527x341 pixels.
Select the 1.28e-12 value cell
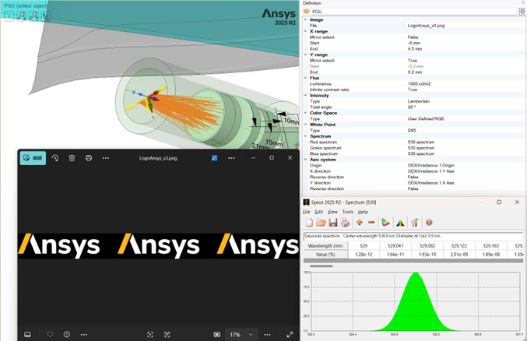364,255
